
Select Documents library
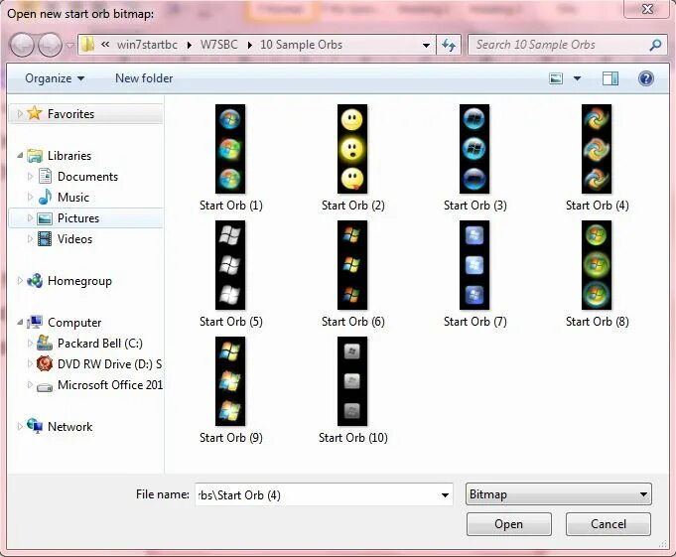87,177
